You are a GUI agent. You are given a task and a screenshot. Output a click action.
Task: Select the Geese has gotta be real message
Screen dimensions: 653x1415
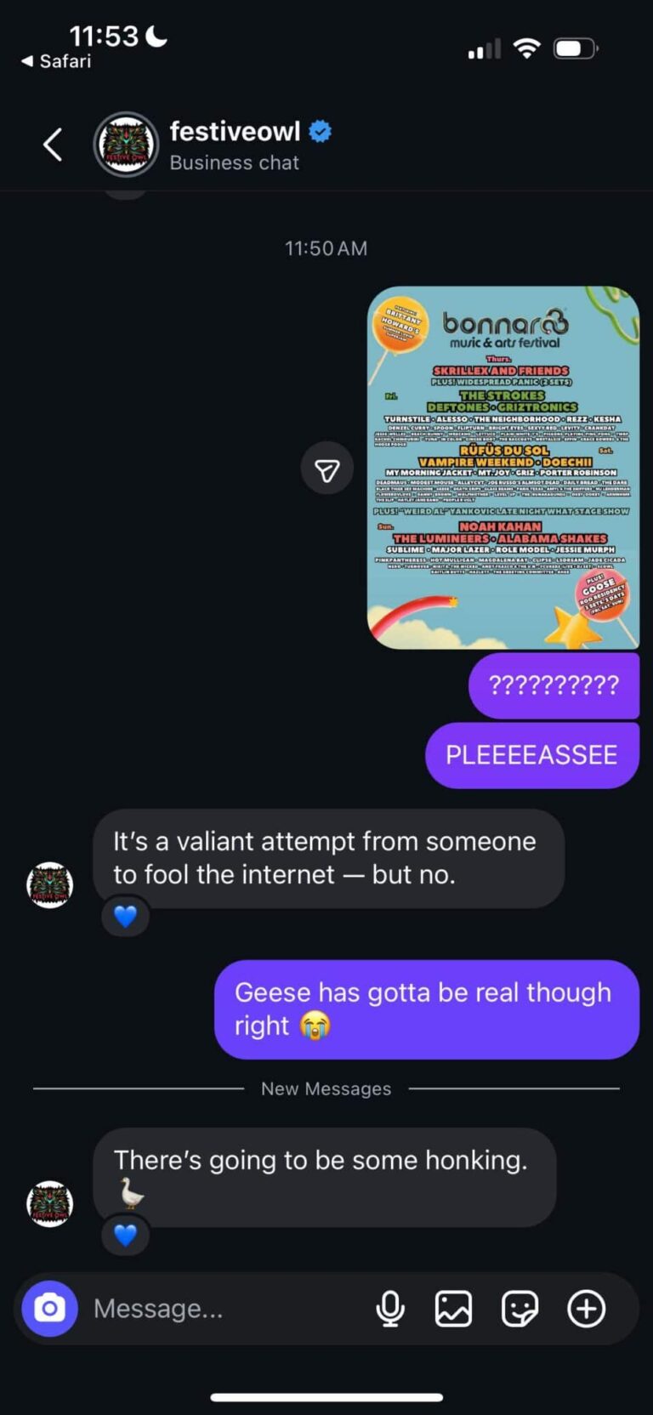(x=427, y=1009)
